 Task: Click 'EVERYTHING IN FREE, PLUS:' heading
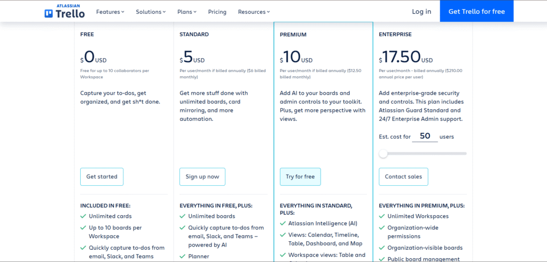tap(216, 206)
